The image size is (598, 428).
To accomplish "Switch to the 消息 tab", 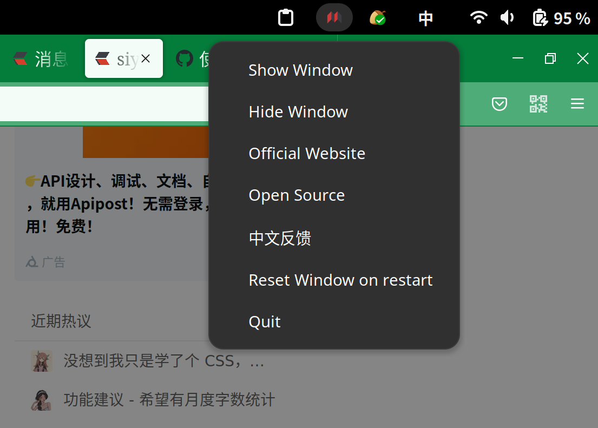I will tap(41, 58).
